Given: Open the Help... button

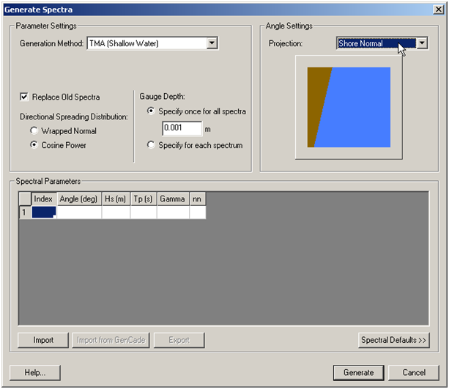Looking at the screenshot, I should pyautogui.click(x=35, y=372).
